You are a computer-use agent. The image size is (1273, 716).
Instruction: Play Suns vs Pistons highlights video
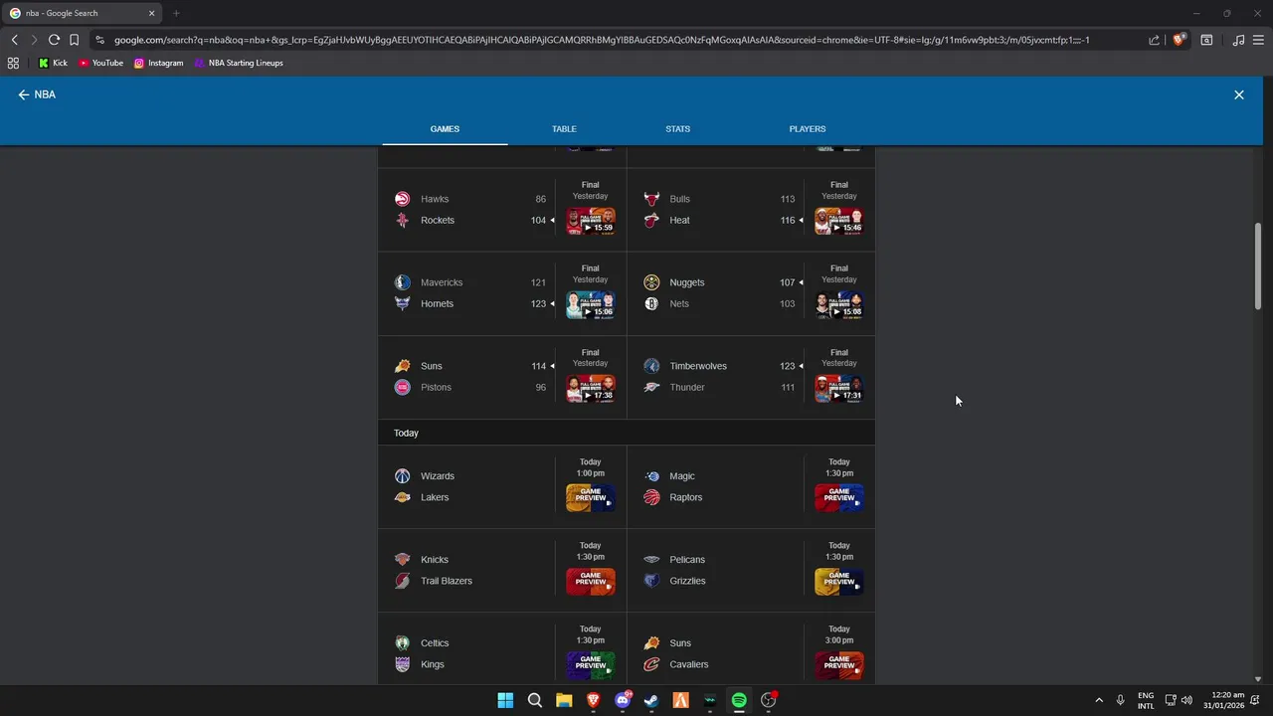(591, 388)
